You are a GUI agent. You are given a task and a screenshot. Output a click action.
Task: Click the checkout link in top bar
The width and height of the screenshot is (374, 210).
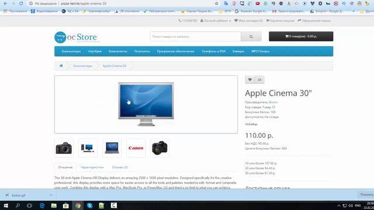(314, 21)
